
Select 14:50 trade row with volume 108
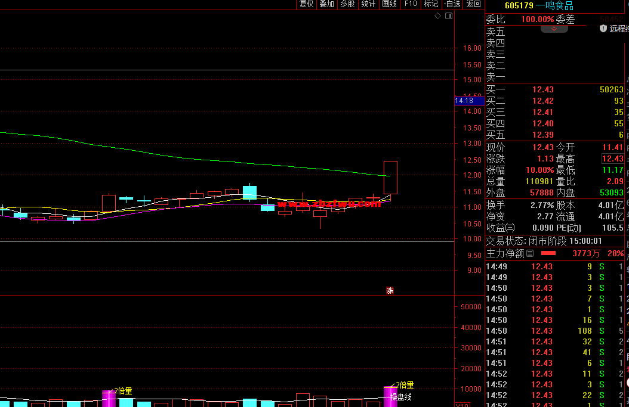coord(555,331)
